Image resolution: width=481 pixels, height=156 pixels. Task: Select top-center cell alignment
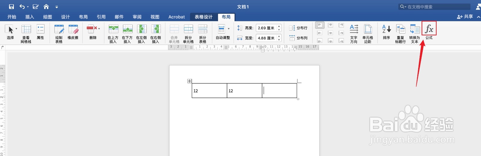(x=330, y=25)
